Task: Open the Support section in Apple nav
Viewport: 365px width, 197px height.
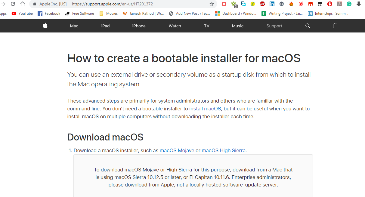Action: (274, 26)
